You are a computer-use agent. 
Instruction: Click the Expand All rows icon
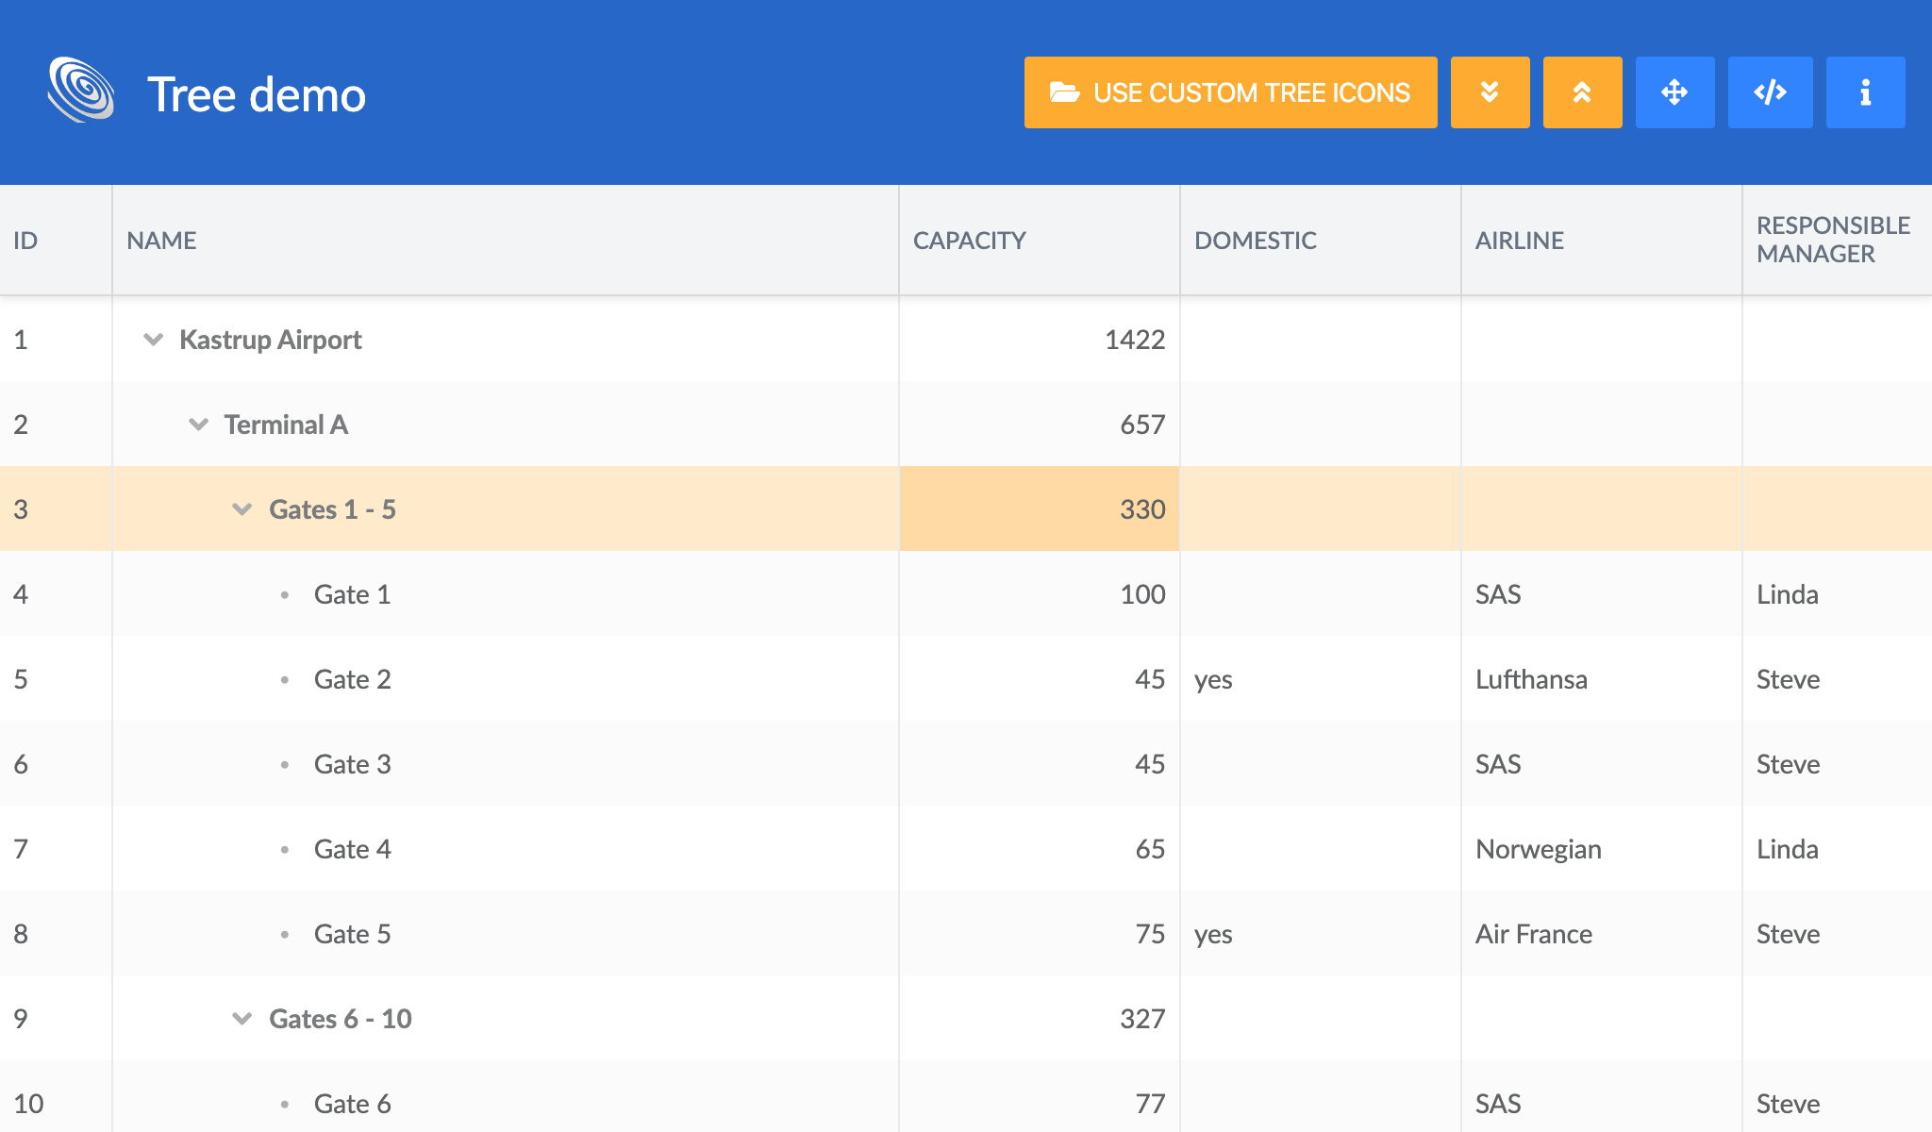point(1490,92)
